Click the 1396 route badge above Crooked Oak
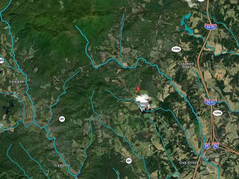 (176, 49)
